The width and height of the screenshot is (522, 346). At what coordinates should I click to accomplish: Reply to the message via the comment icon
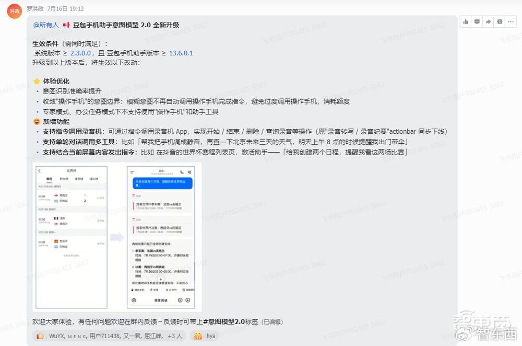pyautogui.click(x=477, y=21)
